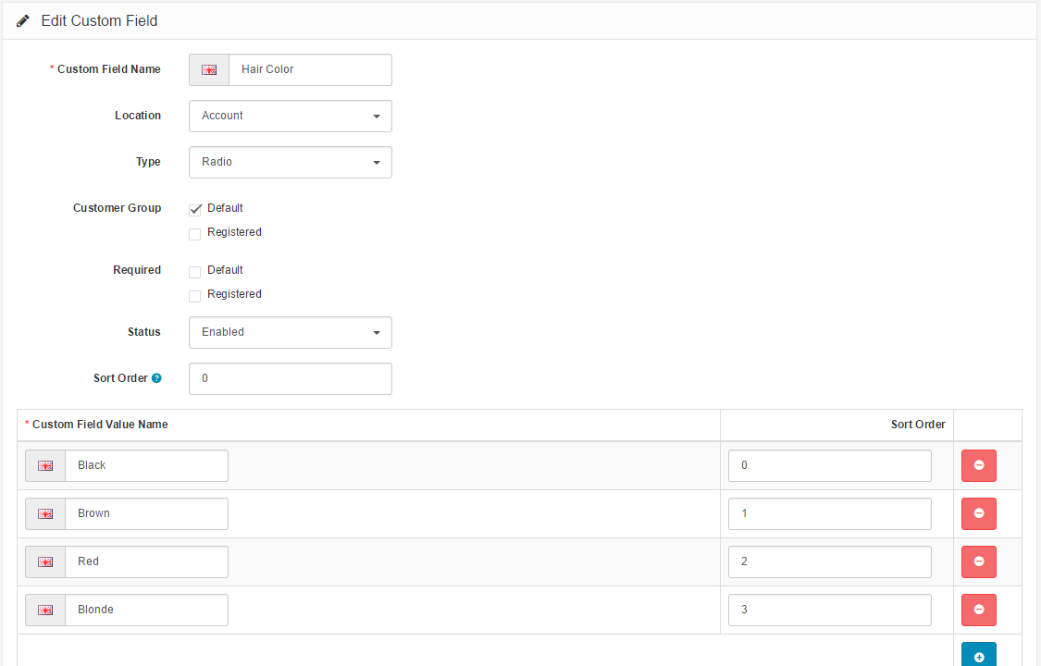Edit the Black value name field
The height and width of the screenshot is (666, 1041).
coord(147,465)
